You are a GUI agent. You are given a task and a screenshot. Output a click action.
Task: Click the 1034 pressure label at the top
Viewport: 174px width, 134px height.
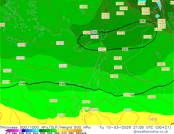coord(120,4)
